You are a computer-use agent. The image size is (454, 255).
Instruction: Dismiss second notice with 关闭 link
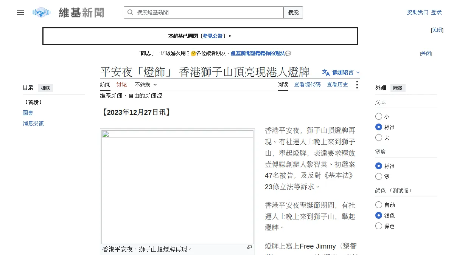click(x=426, y=54)
